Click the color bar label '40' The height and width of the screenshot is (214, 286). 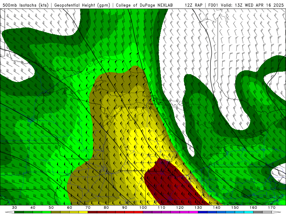coord(33,208)
